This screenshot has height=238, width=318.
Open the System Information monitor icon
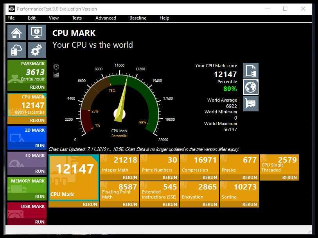37,32
